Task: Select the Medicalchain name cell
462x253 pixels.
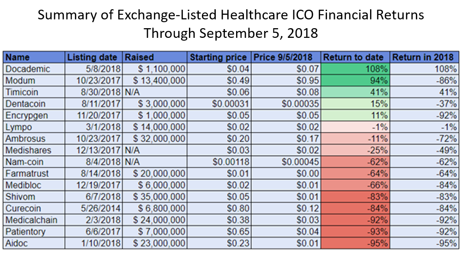Action: pos(34,220)
